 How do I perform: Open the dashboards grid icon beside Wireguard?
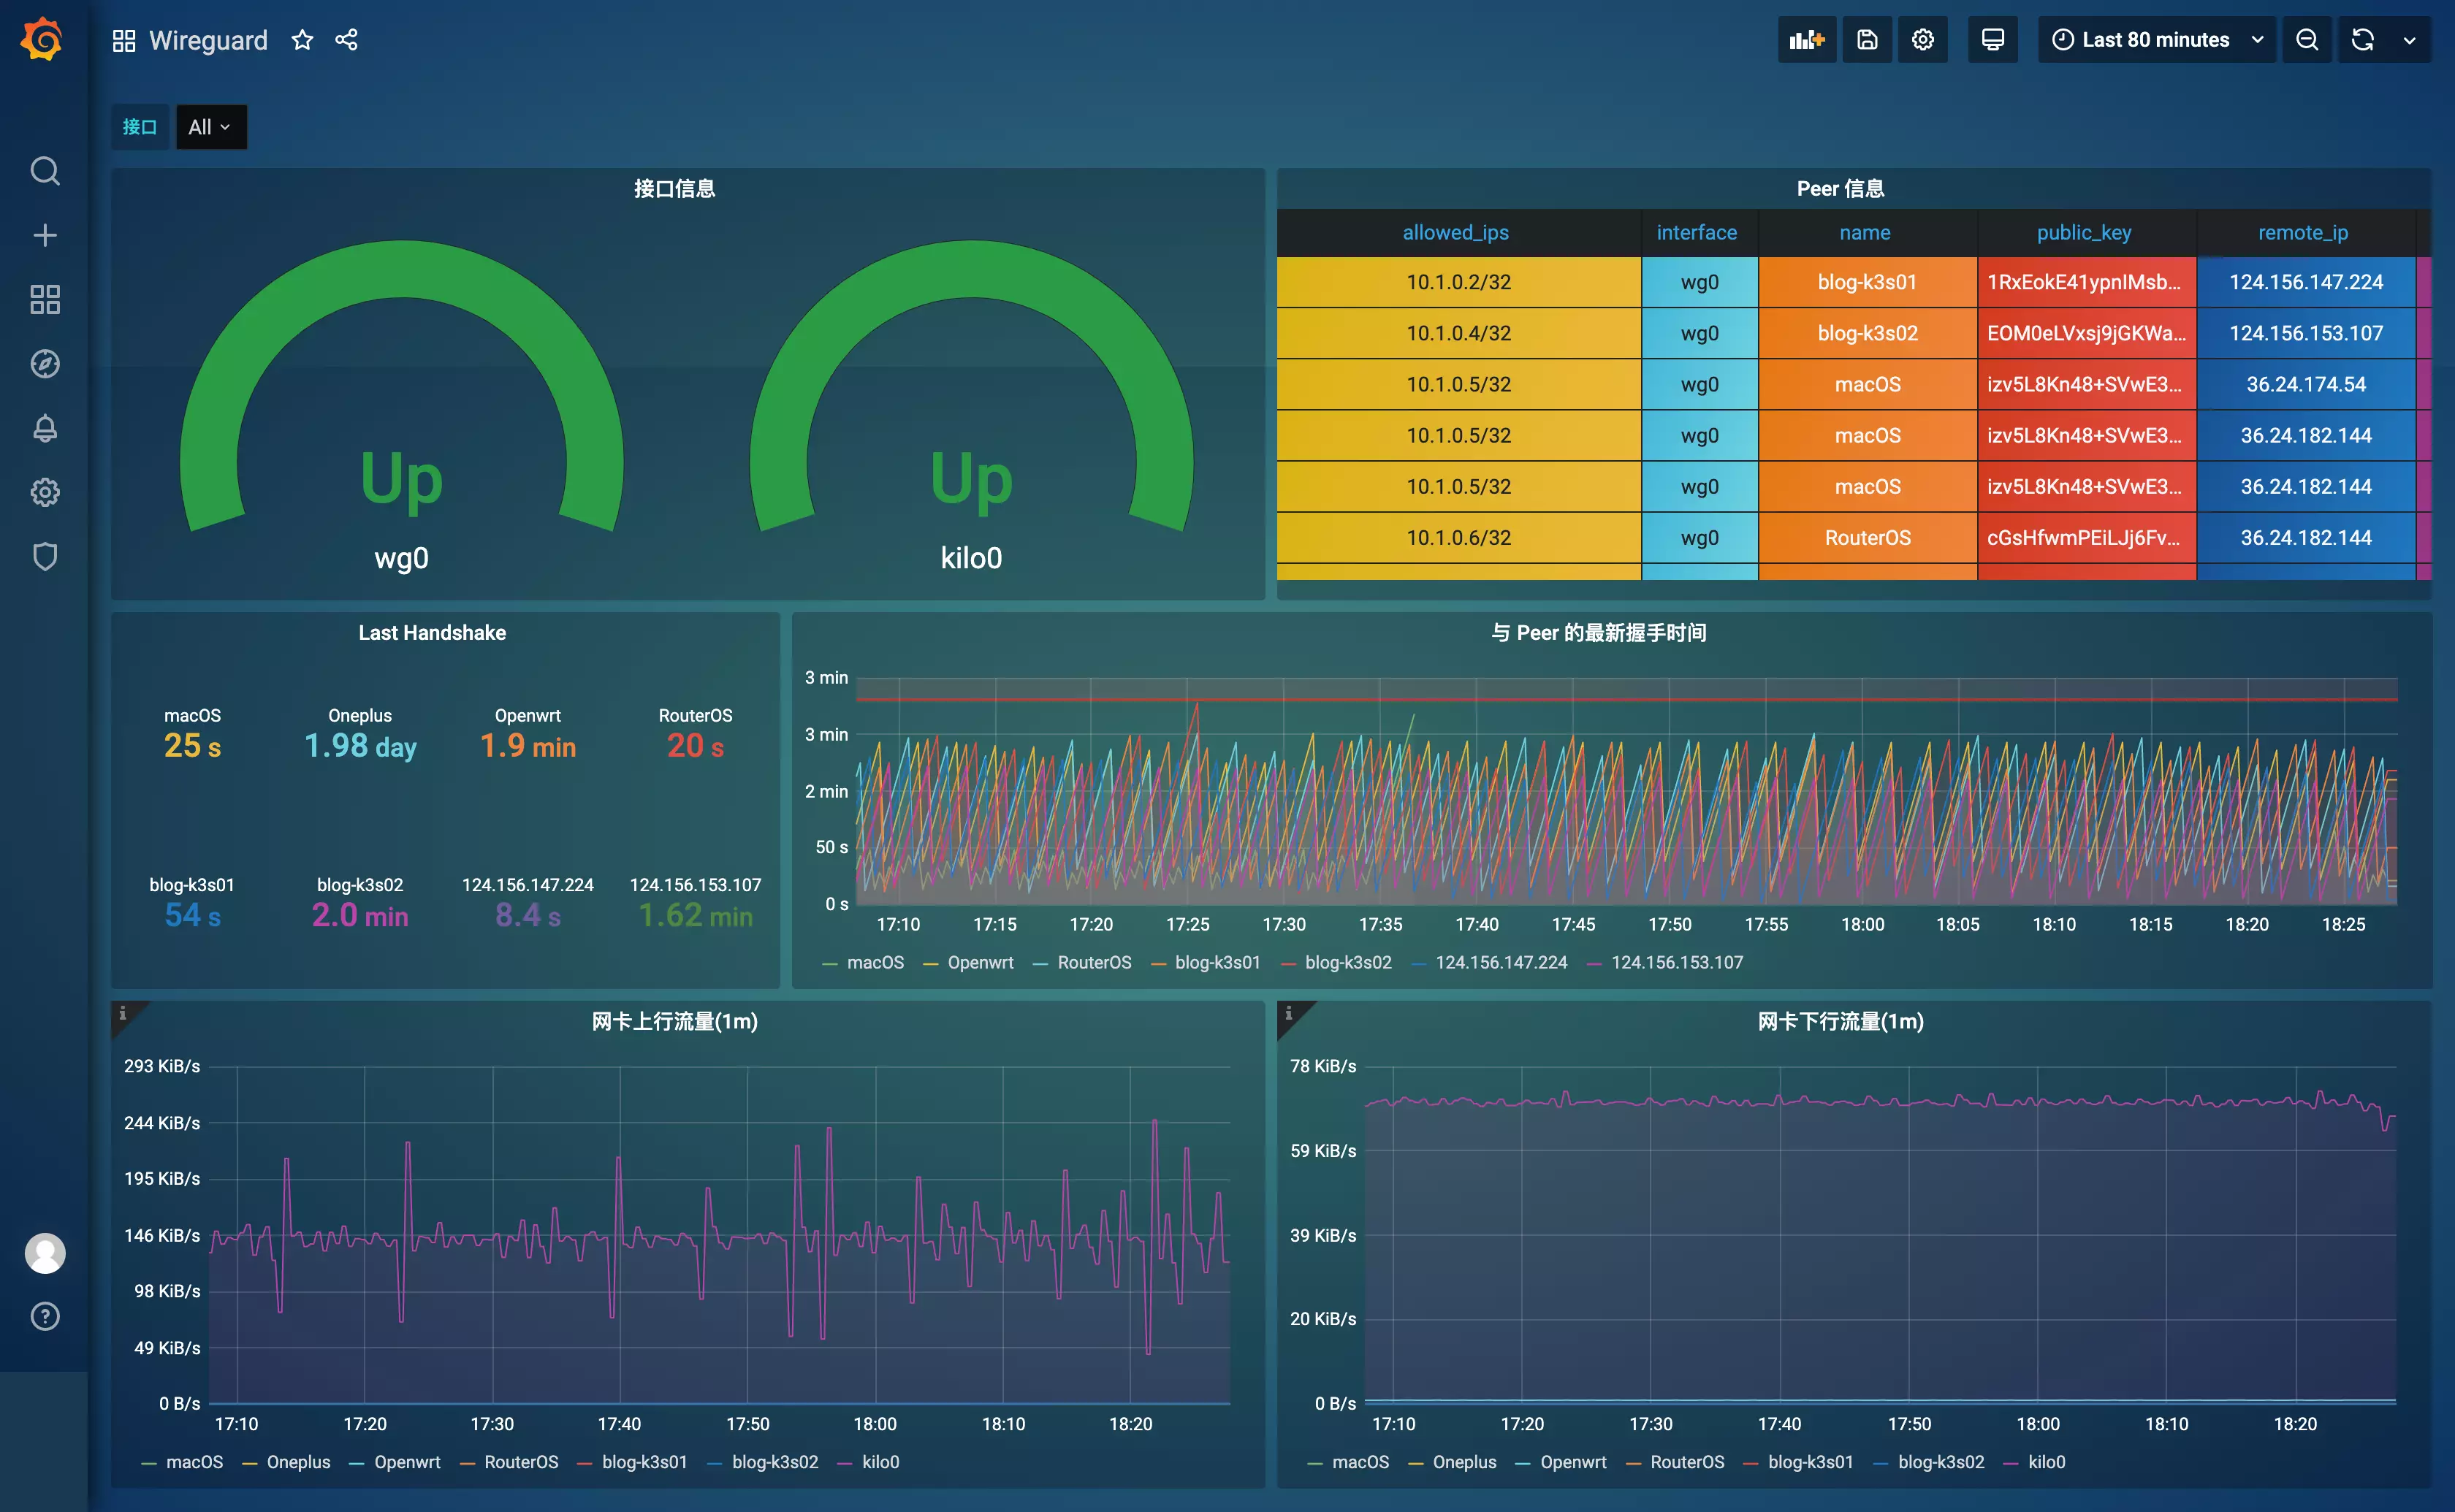tap(123, 40)
